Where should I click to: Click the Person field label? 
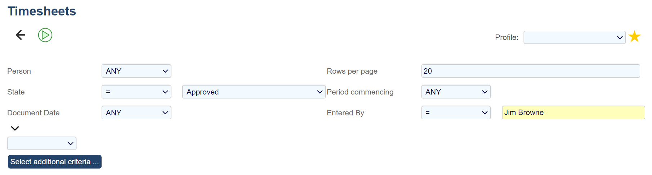19,71
